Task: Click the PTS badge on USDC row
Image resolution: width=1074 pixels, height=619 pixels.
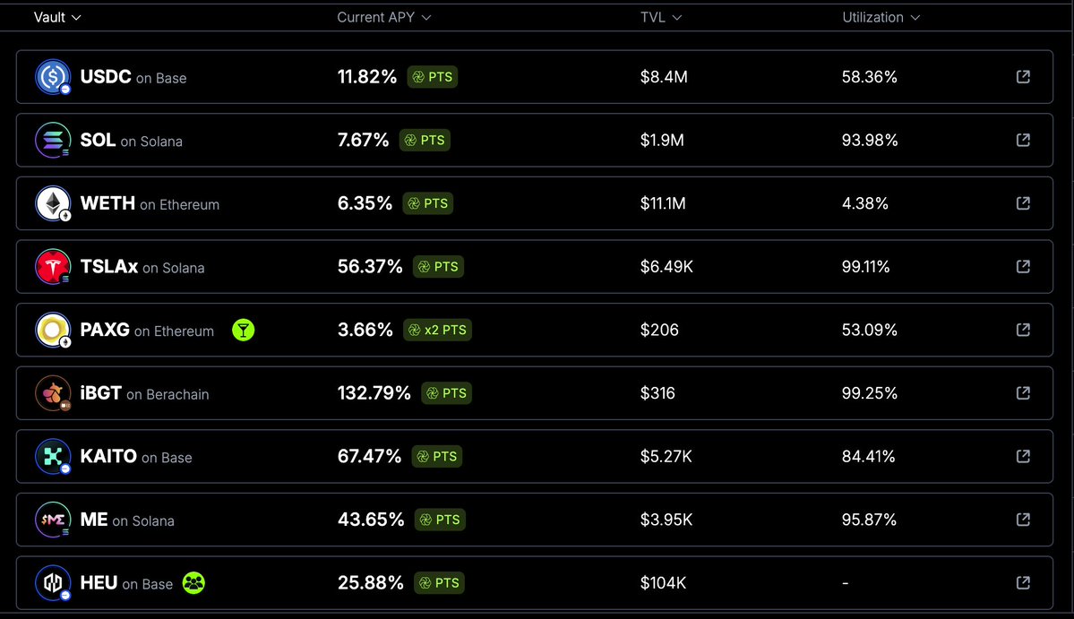Action: tap(433, 77)
